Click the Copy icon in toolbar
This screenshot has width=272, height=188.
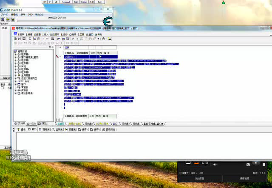pos(34,39)
